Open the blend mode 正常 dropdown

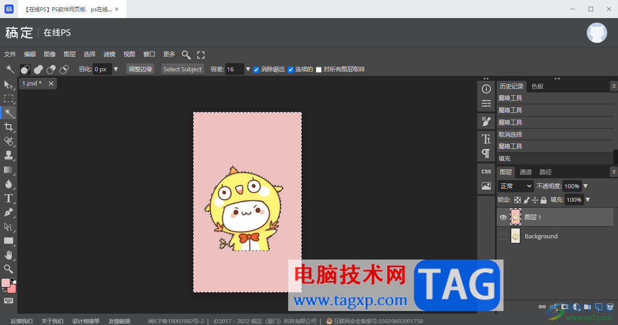(x=516, y=186)
